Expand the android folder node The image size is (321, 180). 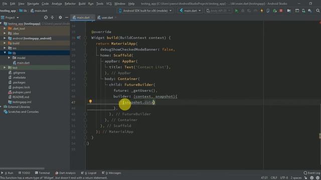(x=5, y=38)
